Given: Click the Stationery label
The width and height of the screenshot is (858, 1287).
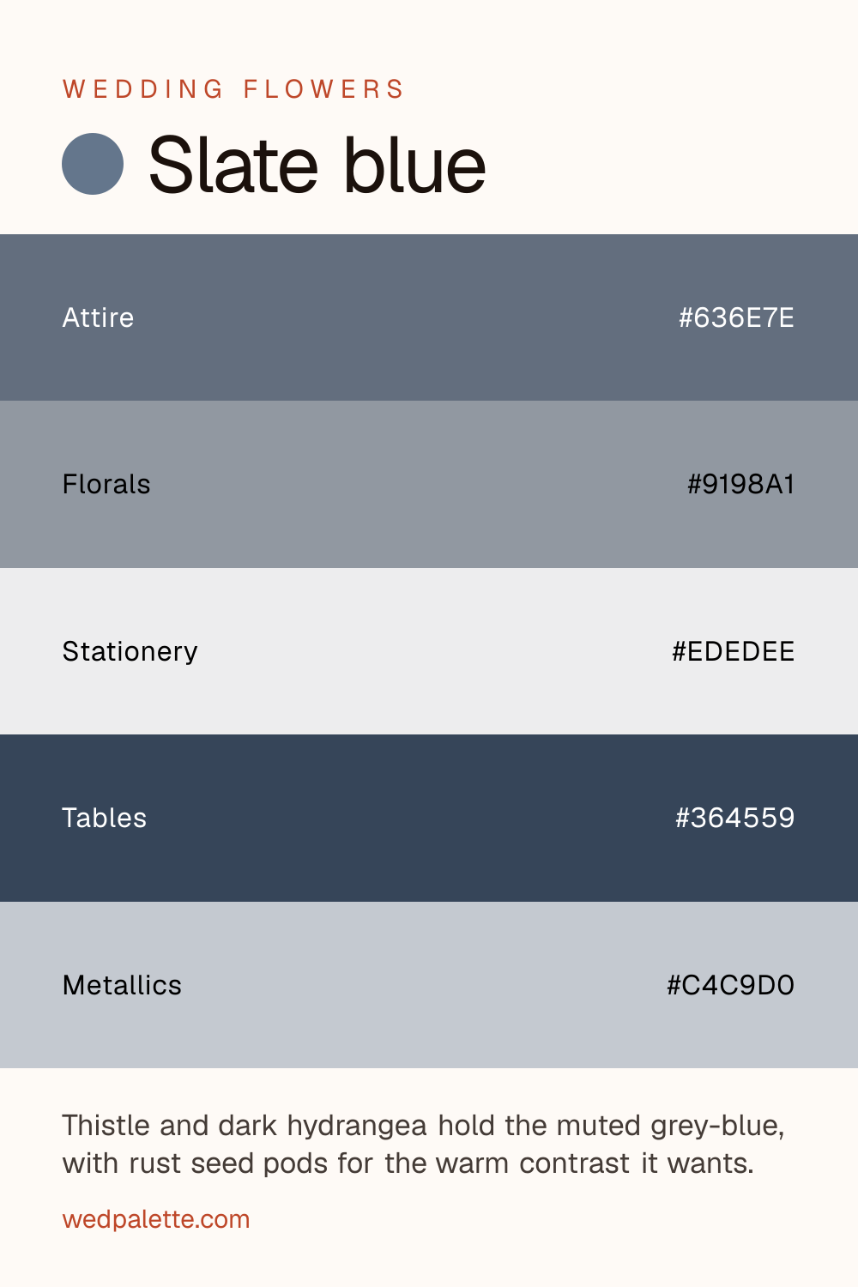Looking at the screenshot, I should coord(130,651).
